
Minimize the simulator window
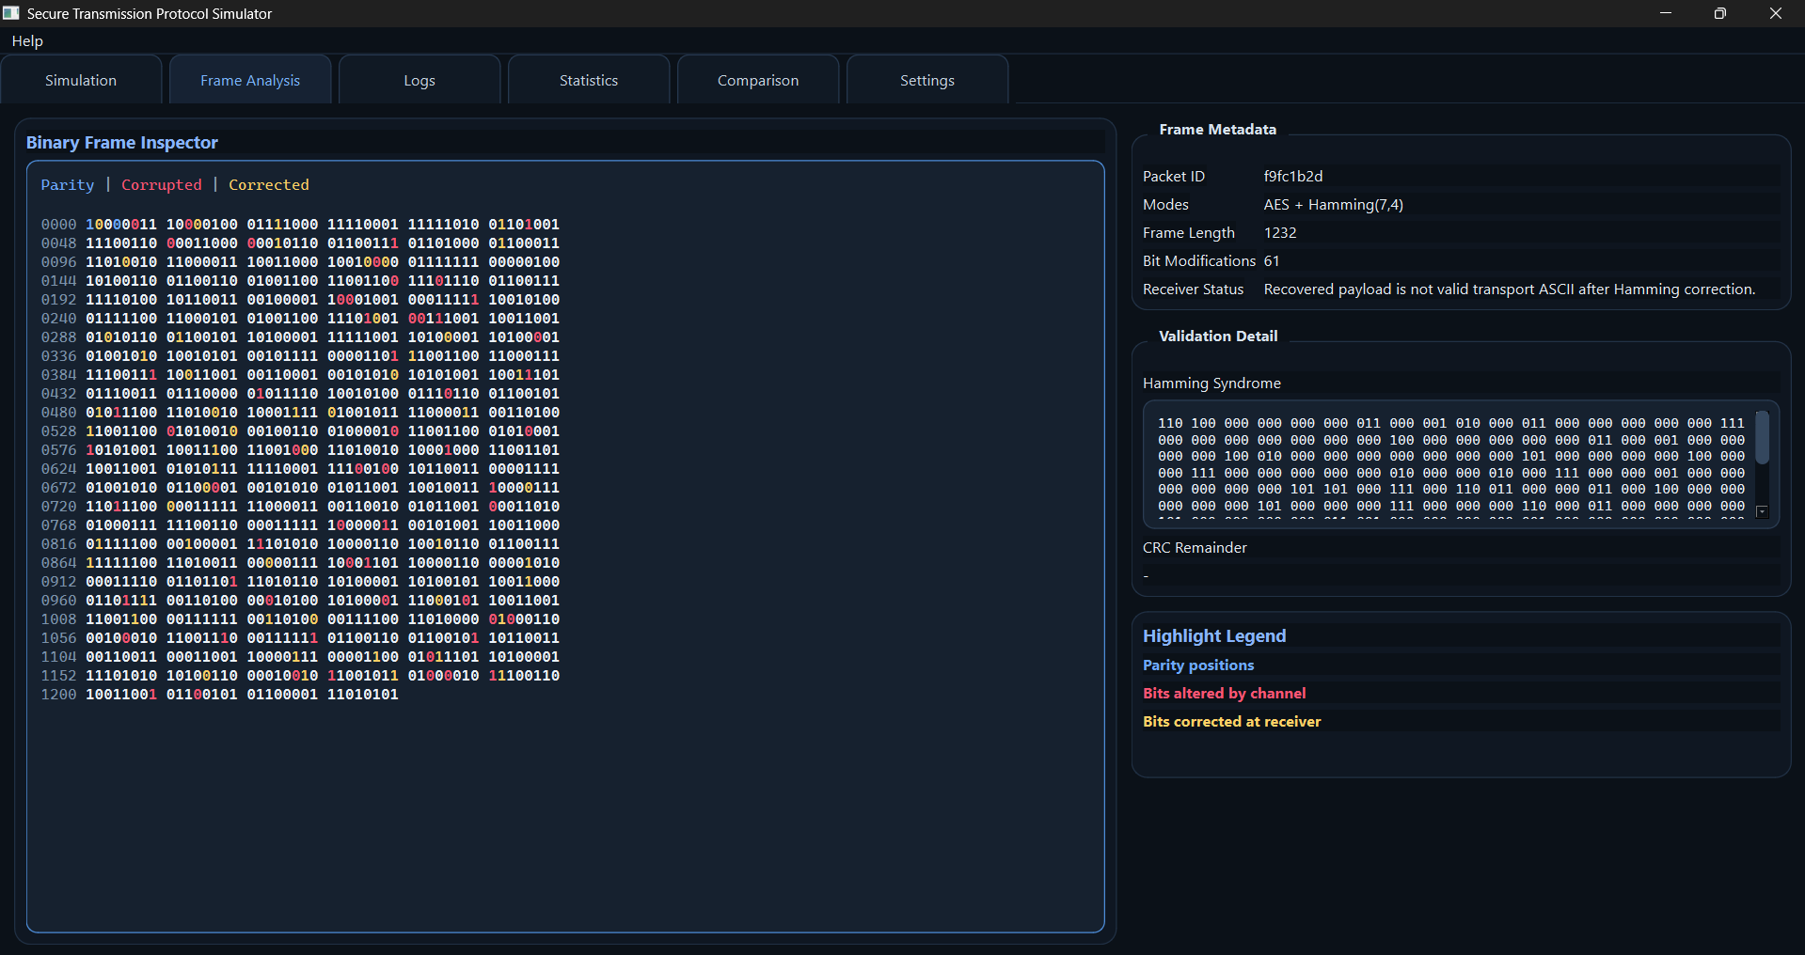(1666, 13)
